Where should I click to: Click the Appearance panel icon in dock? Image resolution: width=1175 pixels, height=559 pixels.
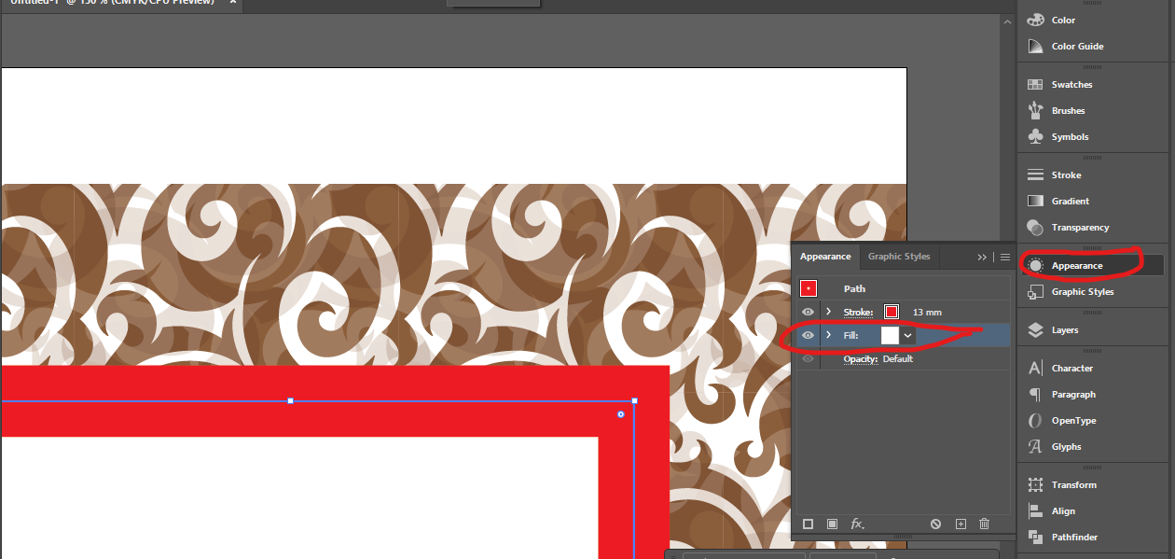1035,265
